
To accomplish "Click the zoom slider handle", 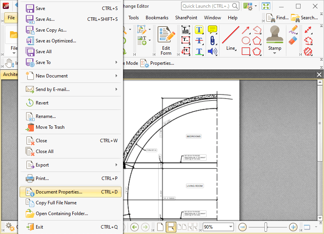I will pos(266,227).
